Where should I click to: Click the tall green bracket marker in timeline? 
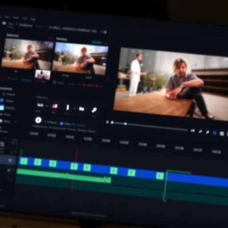point(165,186)
